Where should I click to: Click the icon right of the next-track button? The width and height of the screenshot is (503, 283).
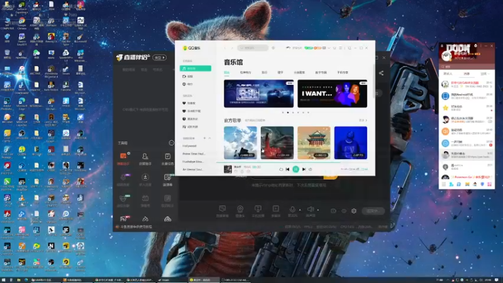[310, 169]
